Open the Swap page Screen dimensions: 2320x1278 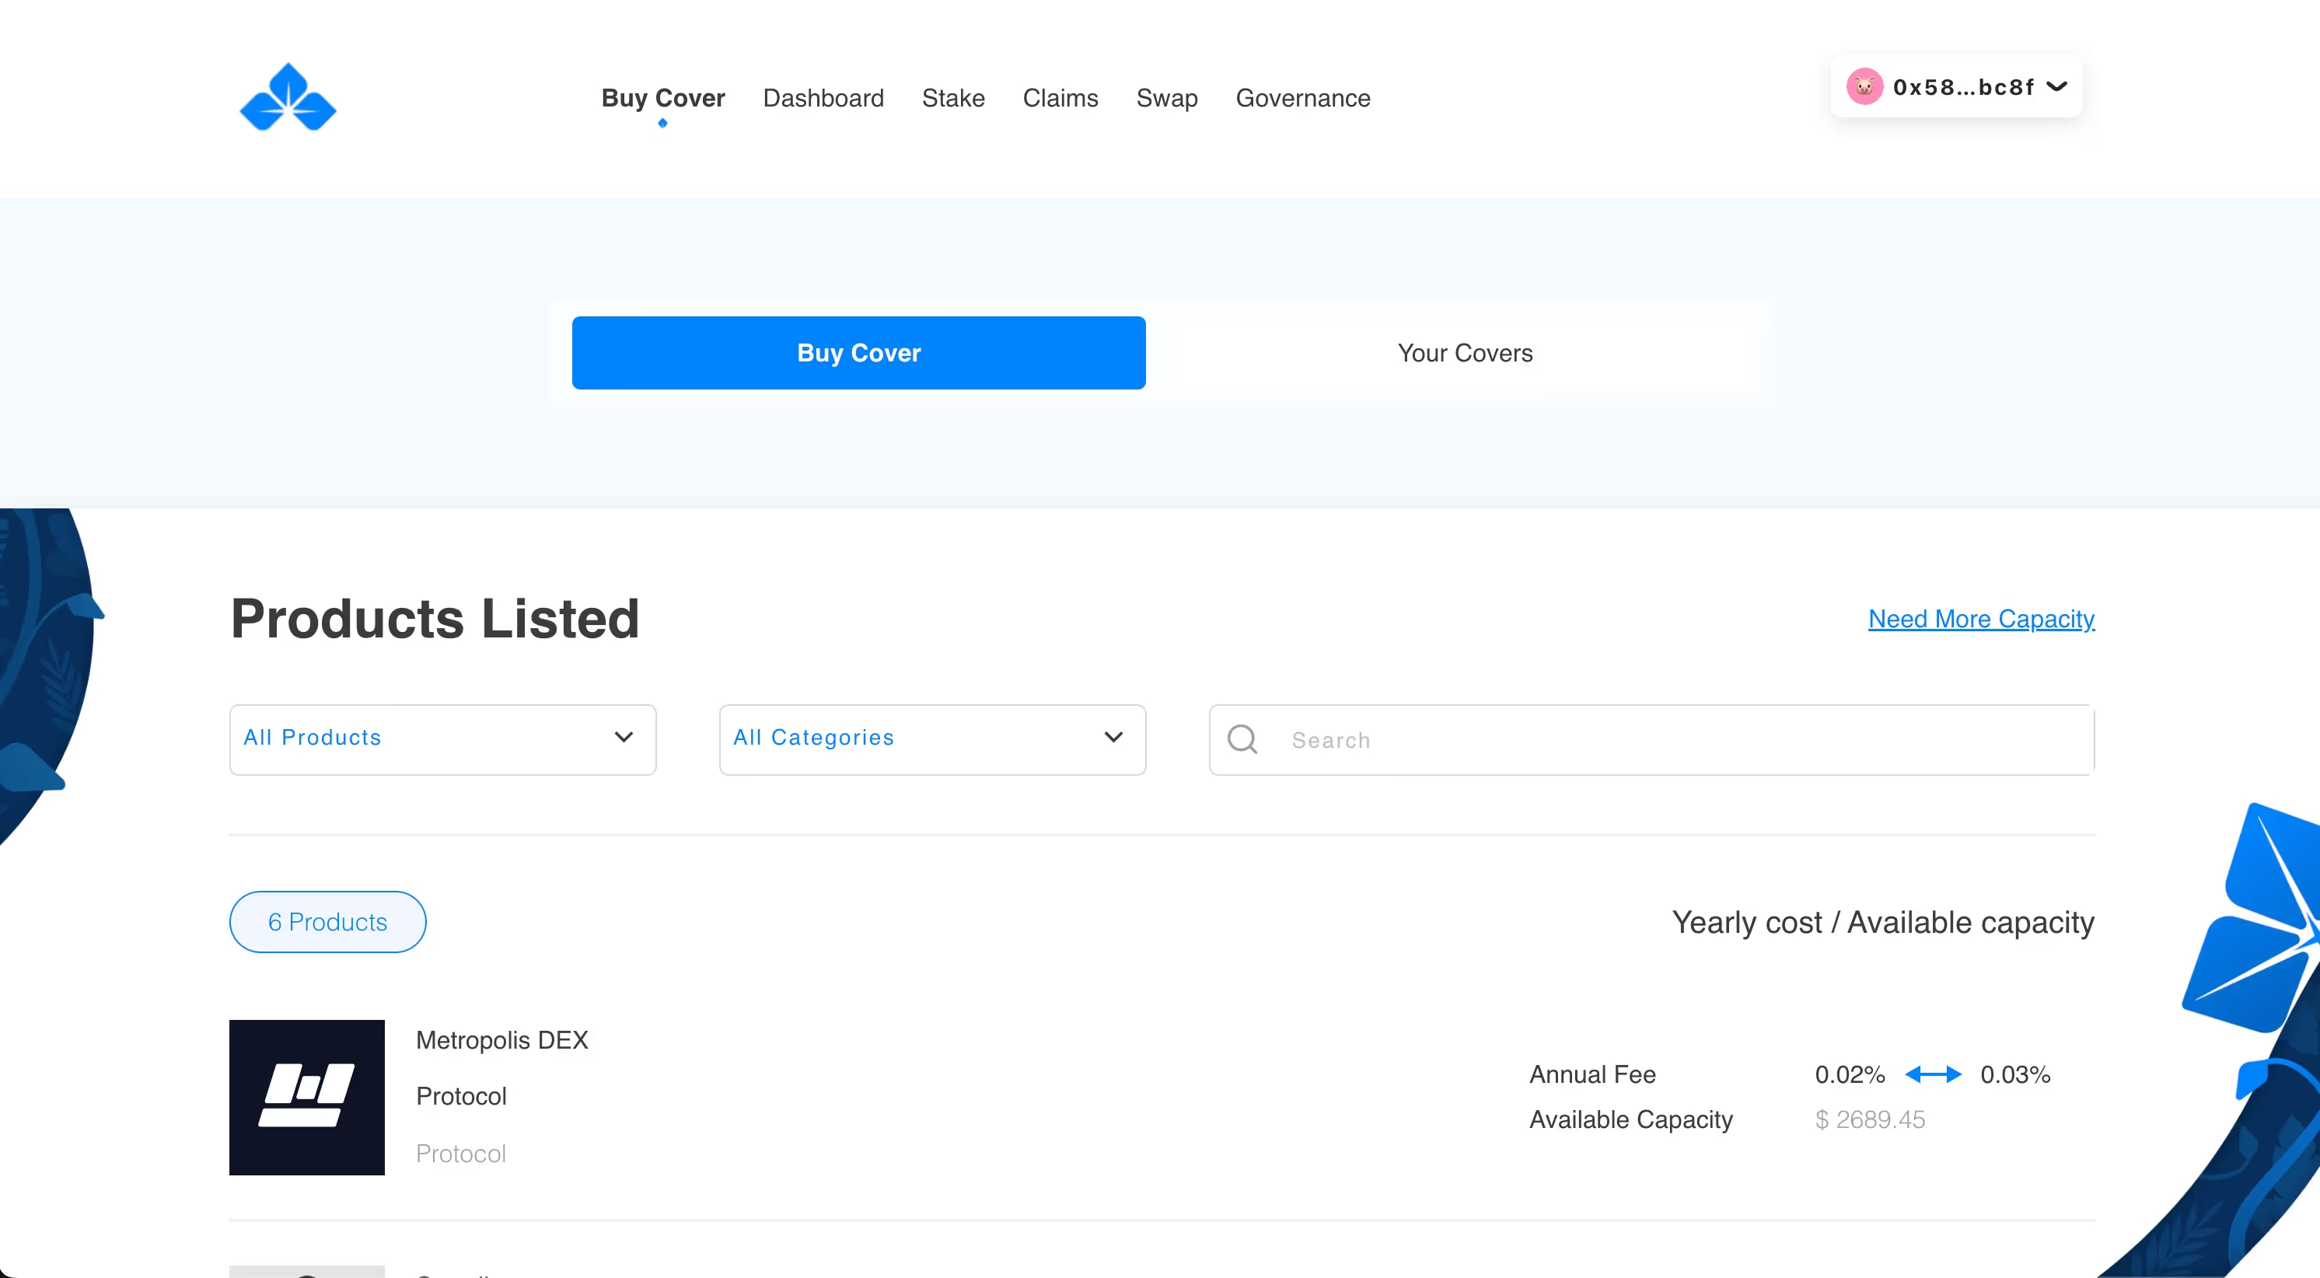pyautogui.click(x=1166, y=98)
